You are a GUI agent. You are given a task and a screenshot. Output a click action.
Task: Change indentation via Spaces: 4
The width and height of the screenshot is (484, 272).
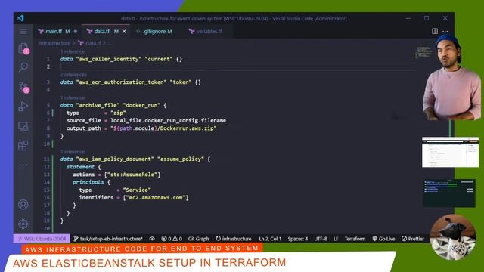click(x=298, y=239)
